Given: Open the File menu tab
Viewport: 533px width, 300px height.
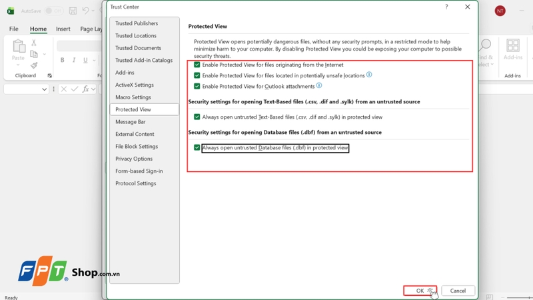Looking at the screenshot, I should pos(13,29).
